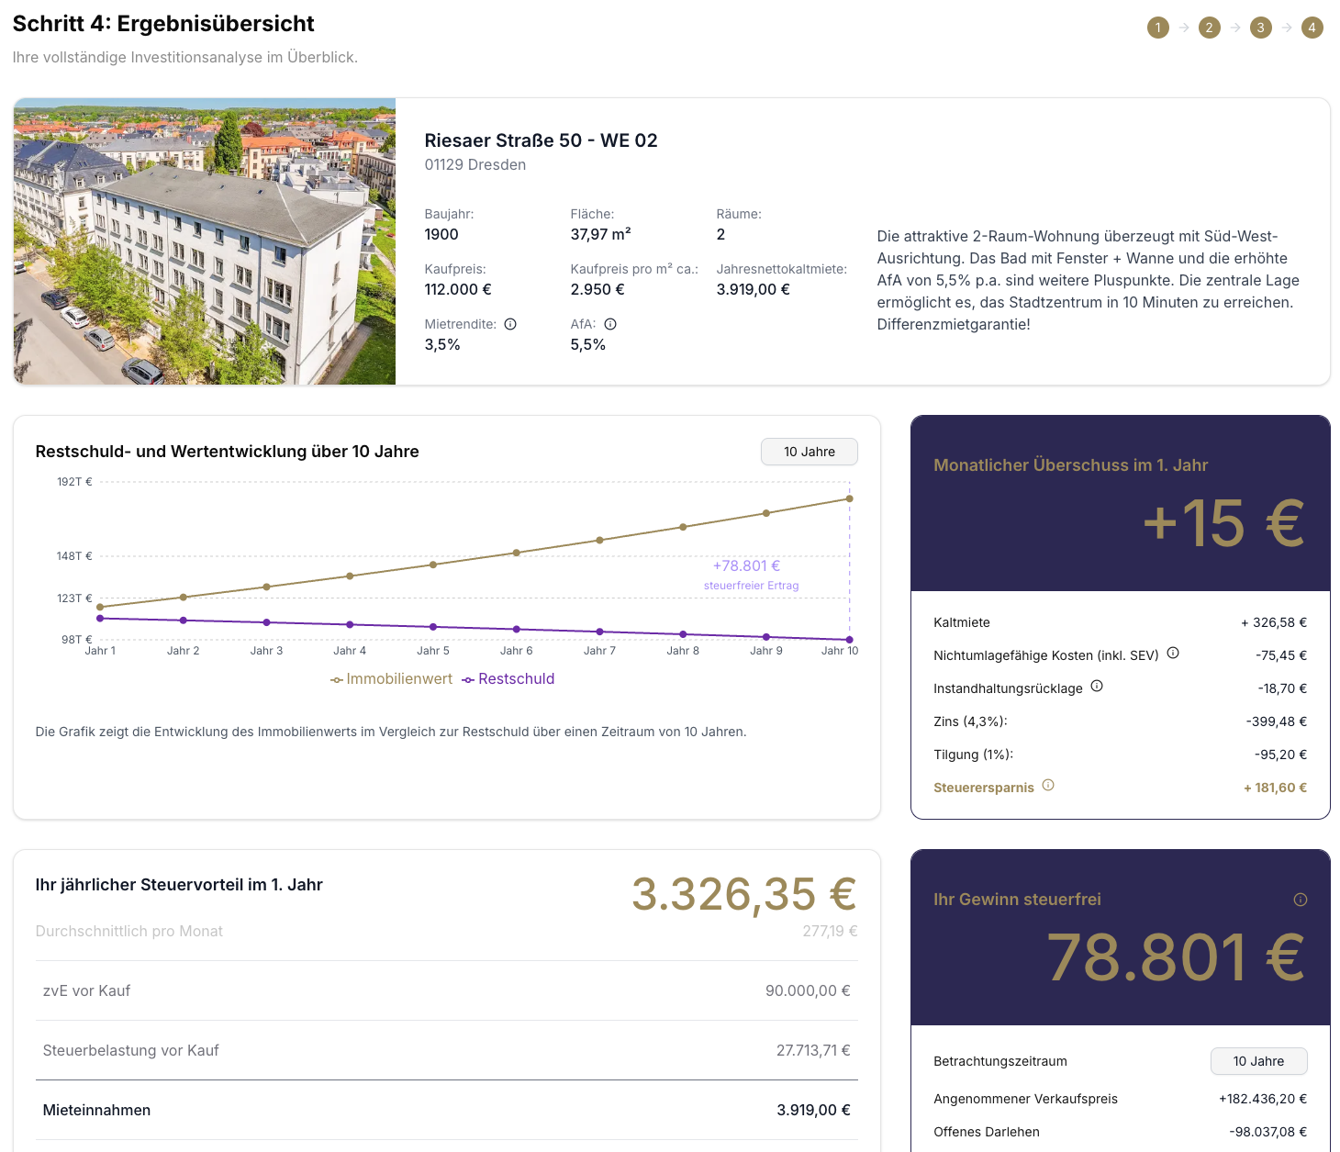Click the +78.801 € steuerfreier Ertrag annotation
The width and height of the screenshot is (1340, 1152).
point(747,565)
